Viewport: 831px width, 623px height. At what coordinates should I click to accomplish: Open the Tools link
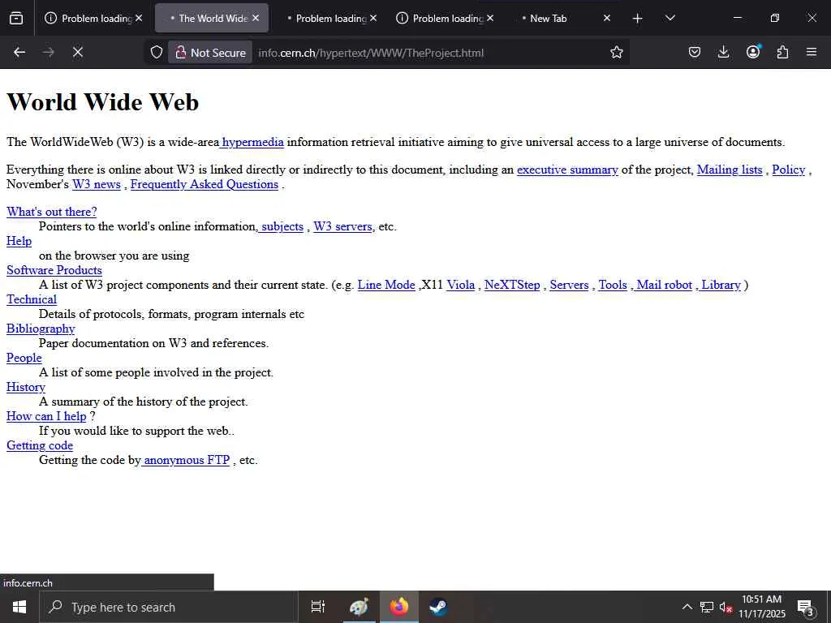(613, 285)
